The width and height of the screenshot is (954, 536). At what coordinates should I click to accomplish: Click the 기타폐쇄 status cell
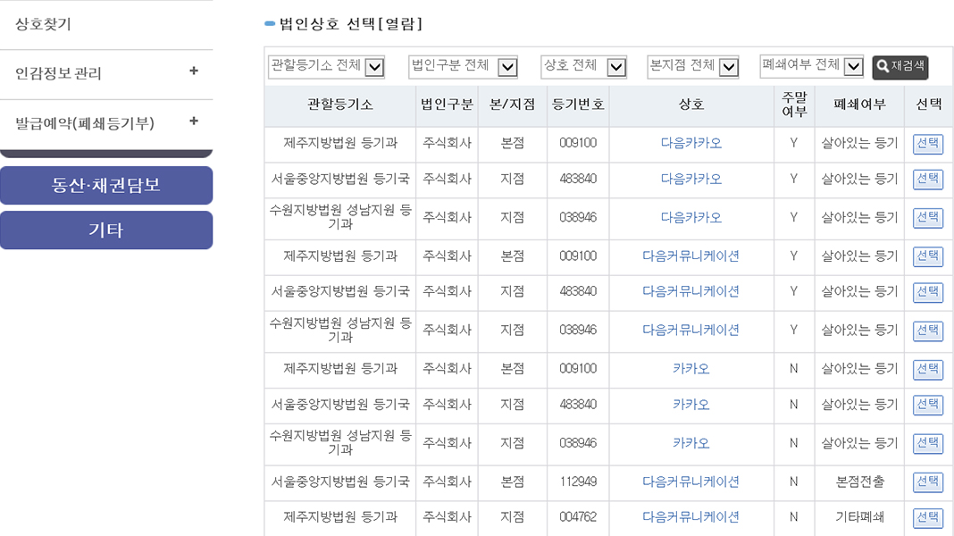859,517
